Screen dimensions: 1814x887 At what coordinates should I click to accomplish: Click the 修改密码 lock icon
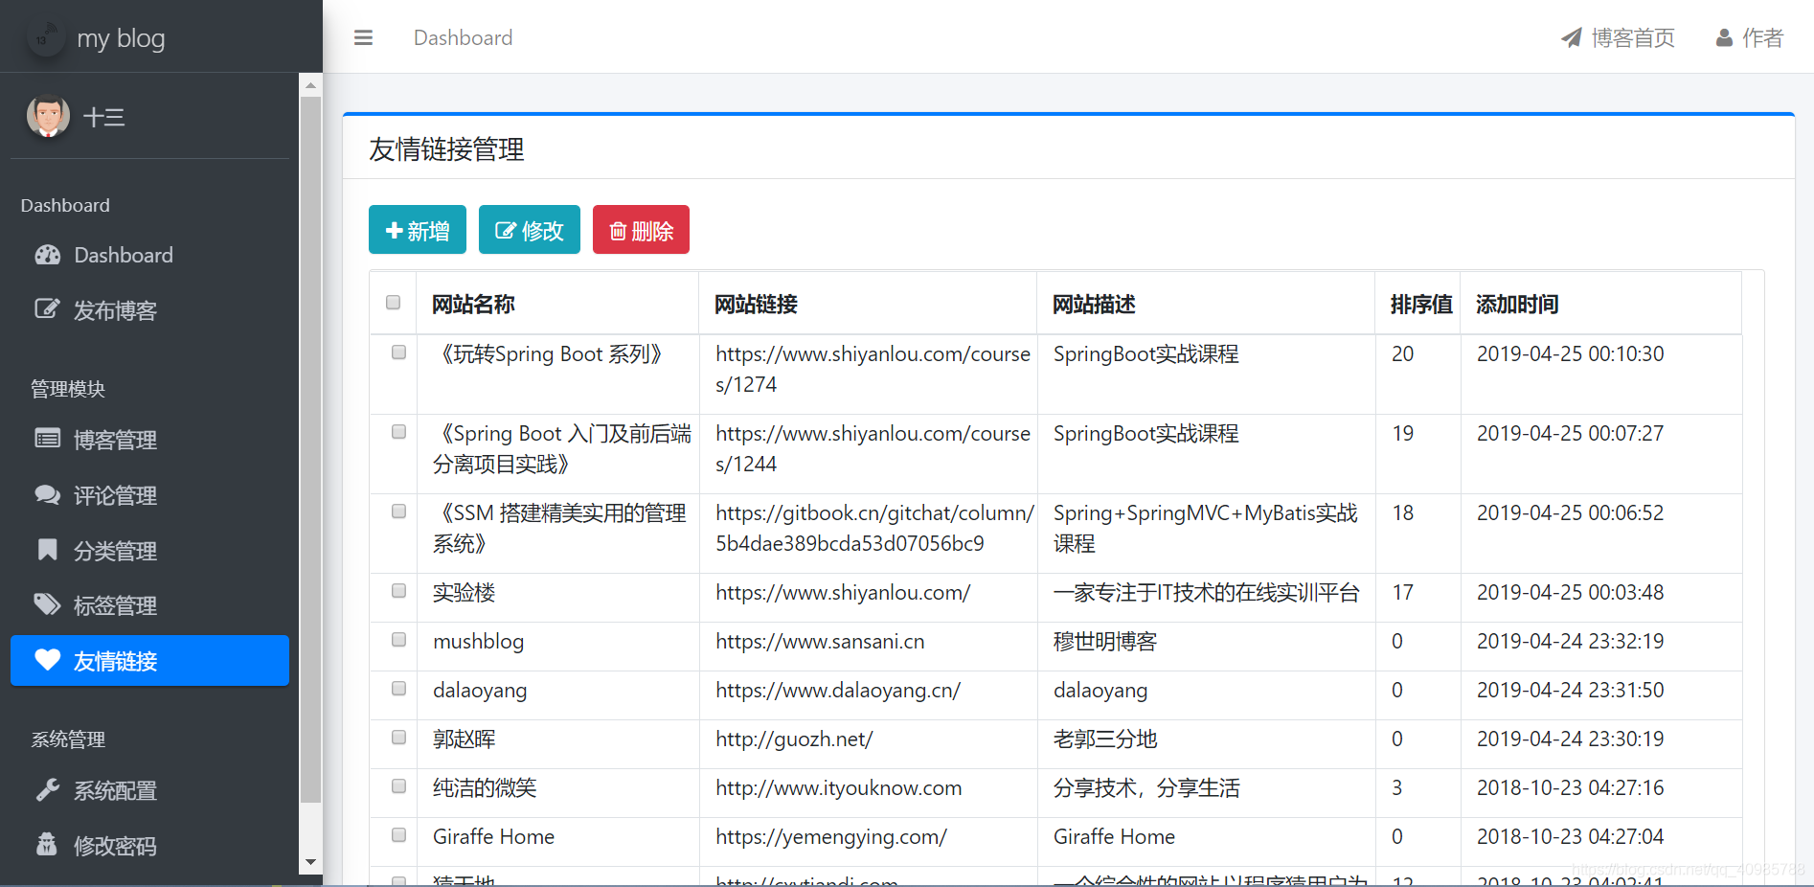click(46, 844)
